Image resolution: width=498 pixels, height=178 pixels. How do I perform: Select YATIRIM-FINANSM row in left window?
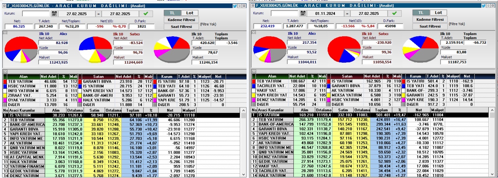(122, 167)
